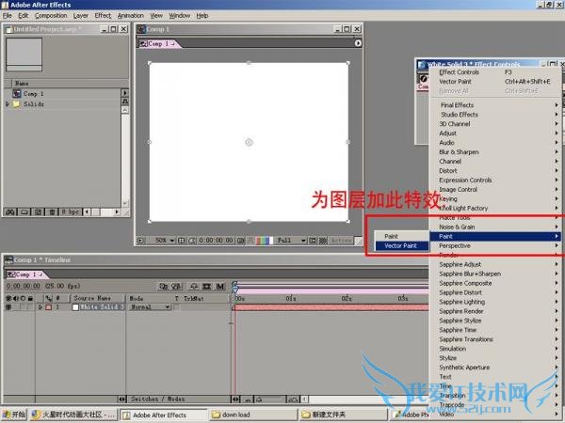
Task: Expand the Blur & Sharpen effects submenu
Action: click(496, 151)
